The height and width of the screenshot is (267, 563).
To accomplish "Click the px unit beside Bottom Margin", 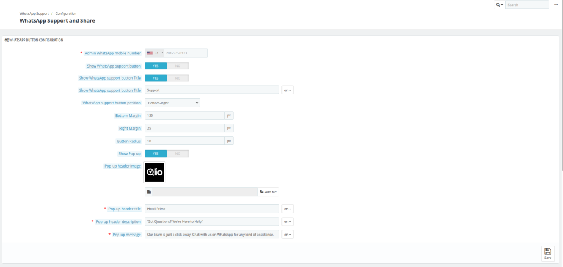I will coord(229,115).
